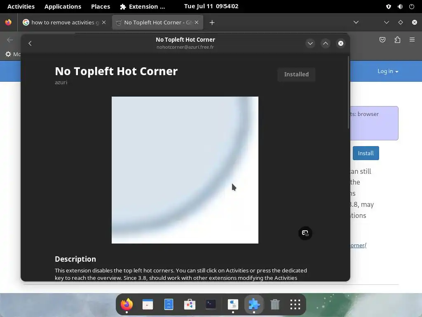This screenshot has width=422, height=317.
Task: Click the author name 'azuri'
Action: pyautogui.click(x=61, y=82)
